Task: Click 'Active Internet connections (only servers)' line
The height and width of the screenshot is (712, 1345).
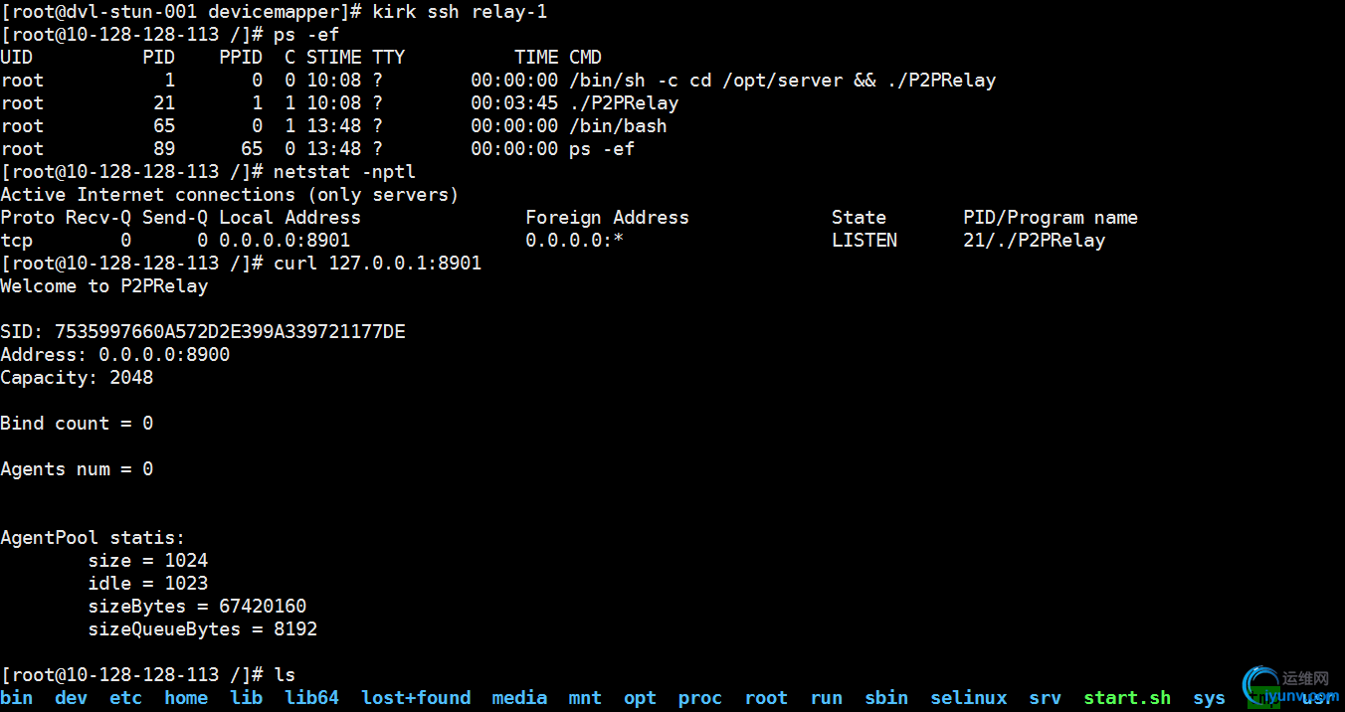Action: pyautogui.click(x=230, y=195)
